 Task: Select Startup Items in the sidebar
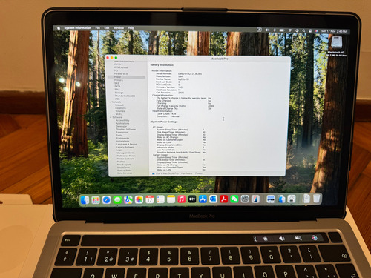(124, 171)
